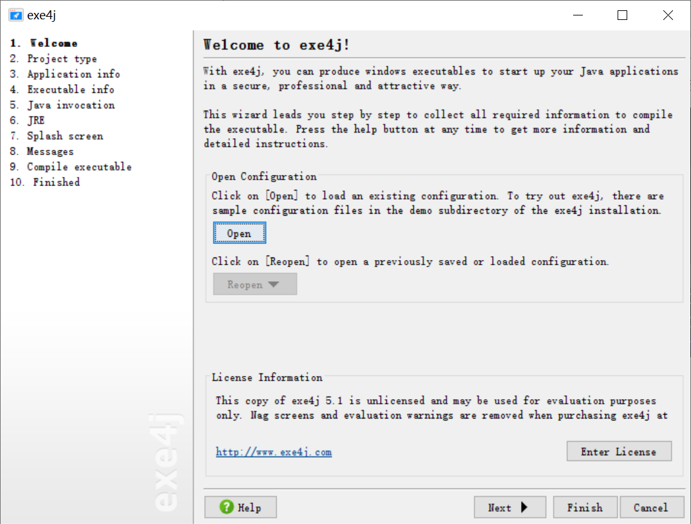Click the green question mark Help icon
Viewport: 691px width, 524px height.
click(227, 507)
